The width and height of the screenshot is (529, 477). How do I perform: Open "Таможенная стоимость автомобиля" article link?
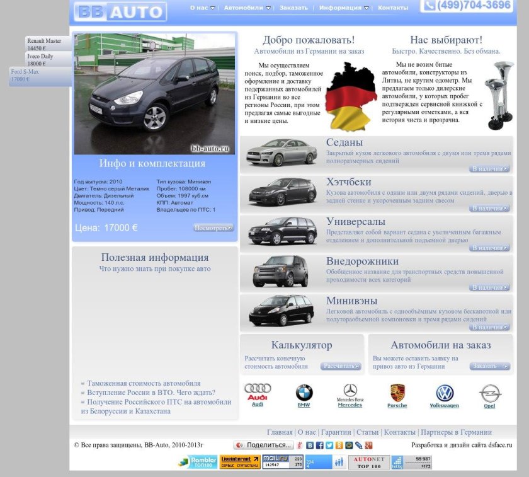click(144, 383)
